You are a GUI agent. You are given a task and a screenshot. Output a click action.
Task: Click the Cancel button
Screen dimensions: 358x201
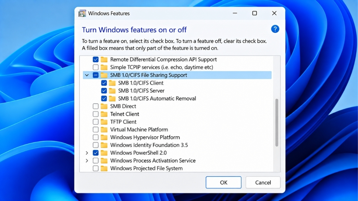(x=263, y=182)
